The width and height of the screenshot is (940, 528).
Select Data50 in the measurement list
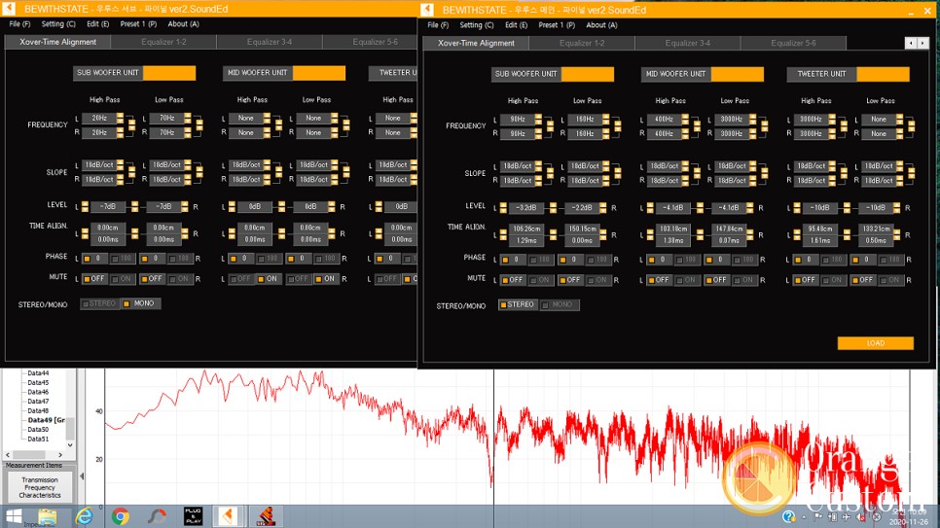38,429
